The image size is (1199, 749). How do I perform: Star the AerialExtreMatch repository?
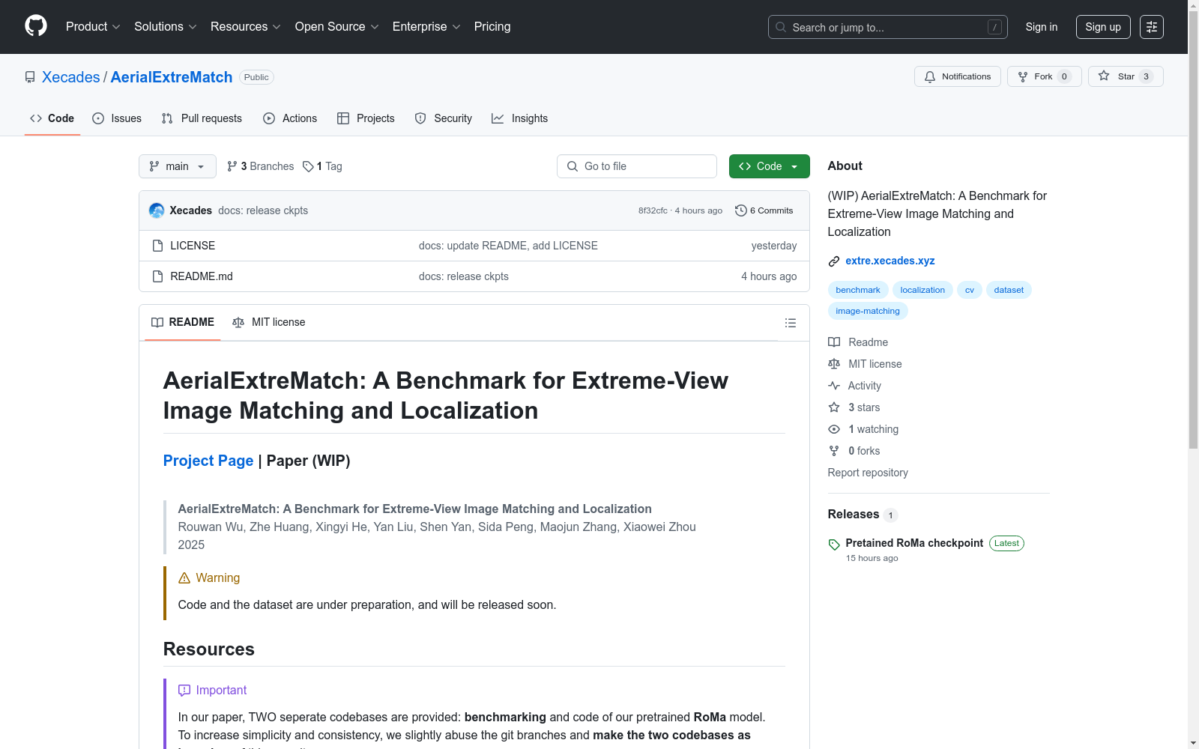point(1126,76)
